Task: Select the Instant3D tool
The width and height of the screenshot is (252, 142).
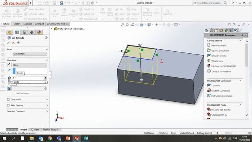Action: click(167, 12)
